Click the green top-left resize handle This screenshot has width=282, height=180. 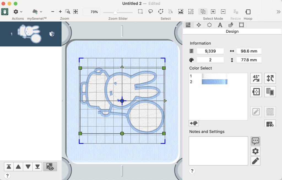pyautogui.click(x=80, y=68)
